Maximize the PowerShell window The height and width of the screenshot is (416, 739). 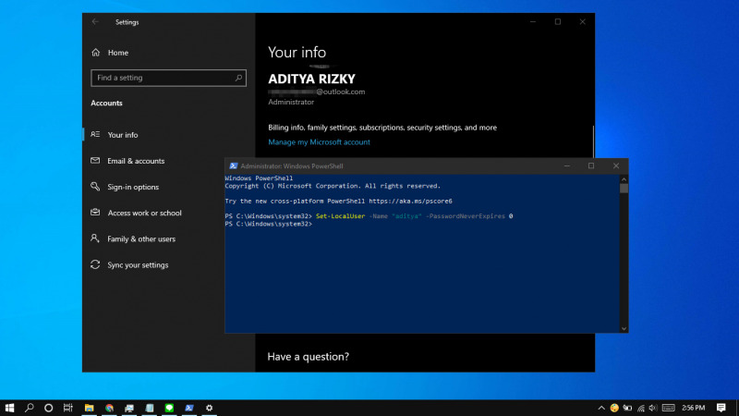point(591,166)
